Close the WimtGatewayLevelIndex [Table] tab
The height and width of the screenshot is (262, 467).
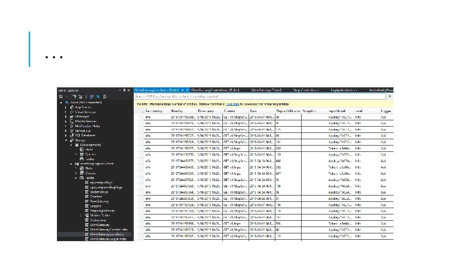tap(187, 90)
